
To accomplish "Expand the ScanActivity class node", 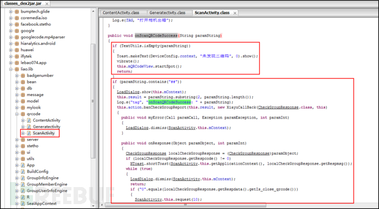I will pyautogui.click(x=23, y=133).
